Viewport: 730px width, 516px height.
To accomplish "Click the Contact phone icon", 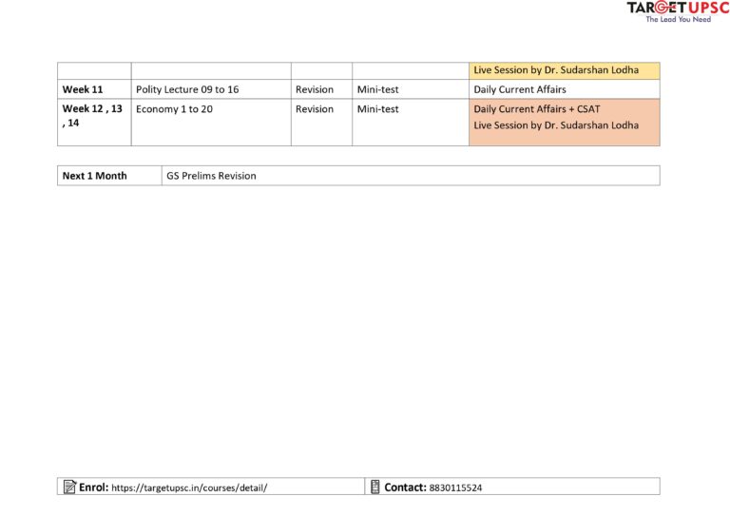I will 375,487.
